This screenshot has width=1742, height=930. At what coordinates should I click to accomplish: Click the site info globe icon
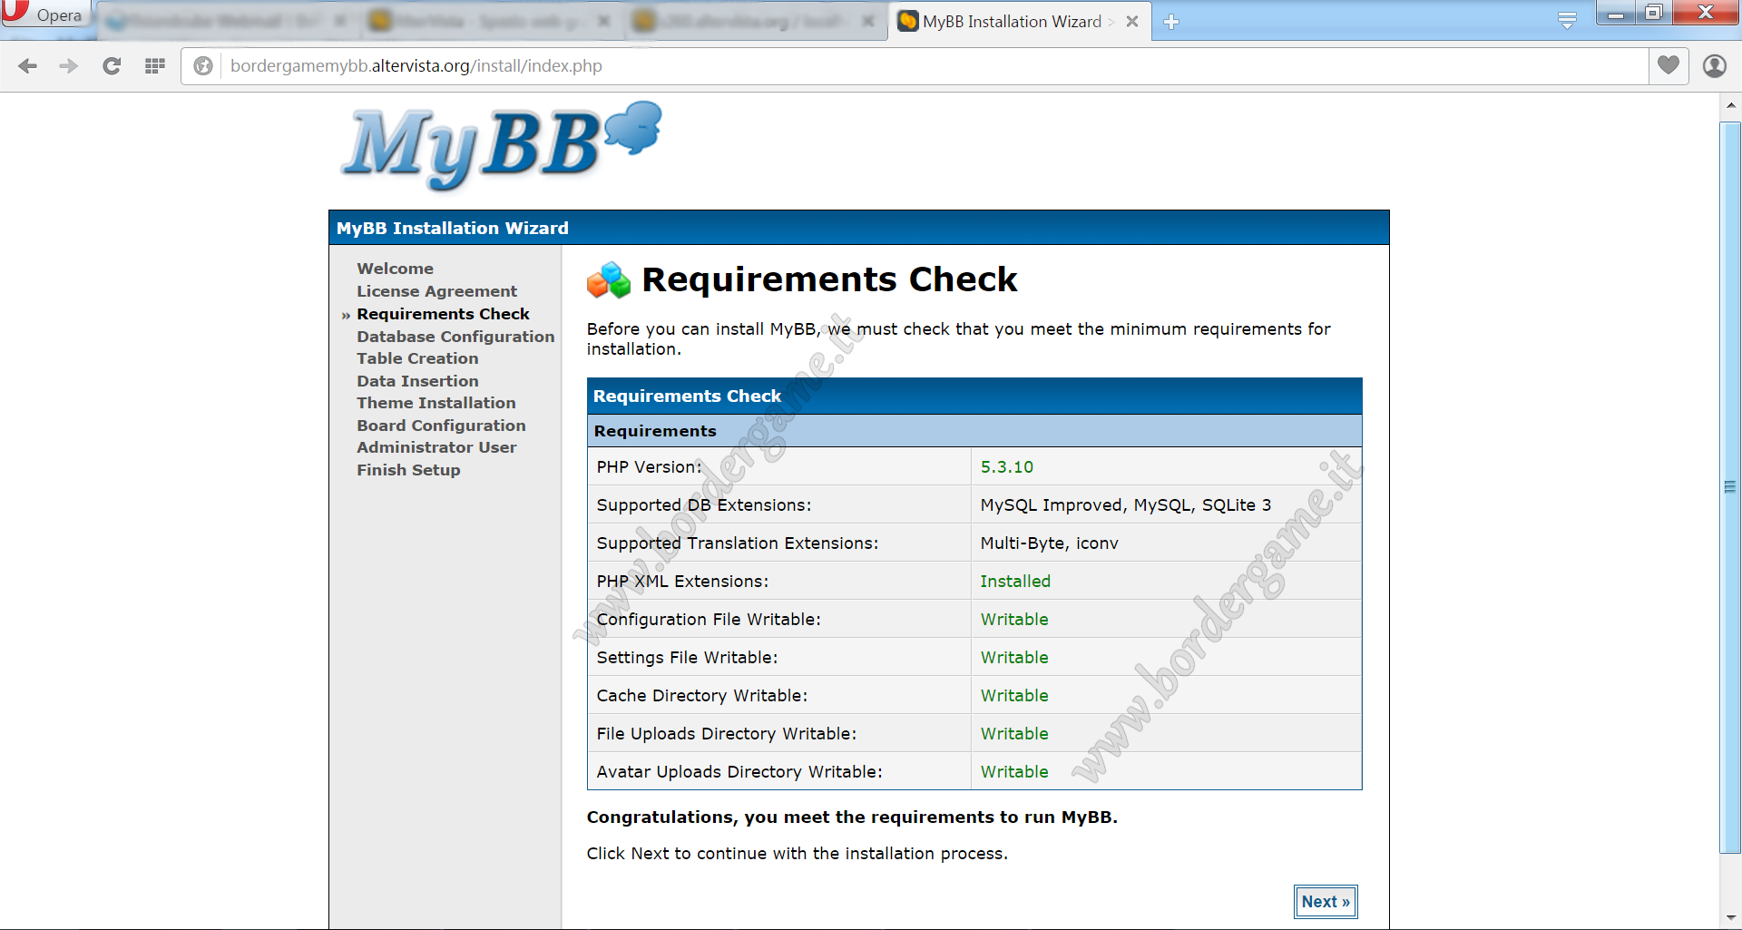(204, 66)
